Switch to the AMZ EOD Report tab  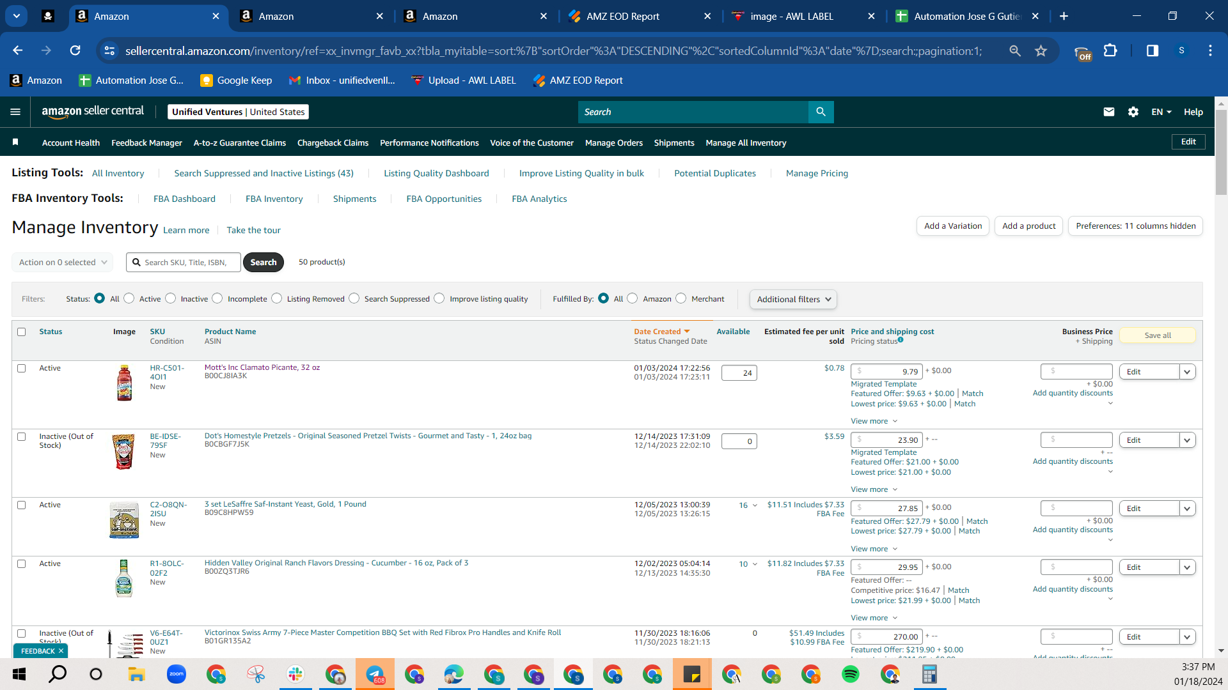click(640, 16)
